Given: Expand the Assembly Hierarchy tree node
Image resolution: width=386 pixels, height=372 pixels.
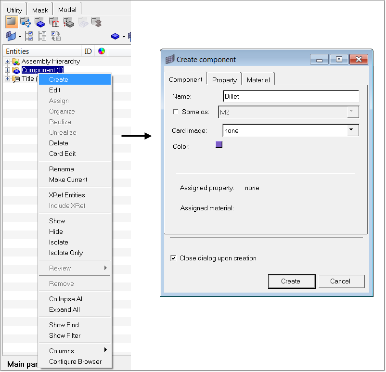Looking at the screenshot, I should tap(7, 62).
